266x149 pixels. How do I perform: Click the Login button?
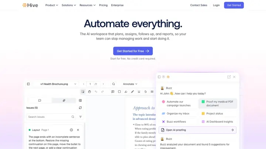click(216, 5)
